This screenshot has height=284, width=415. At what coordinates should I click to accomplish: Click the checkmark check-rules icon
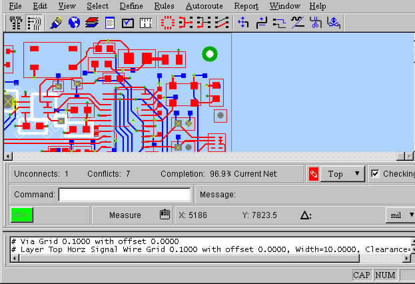pos(128,23)
